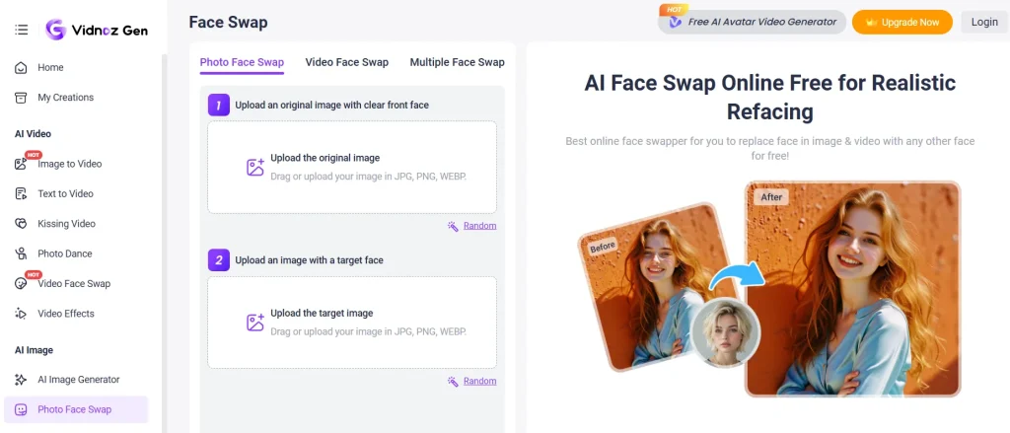Use Random link for original image

pos(480,226)
